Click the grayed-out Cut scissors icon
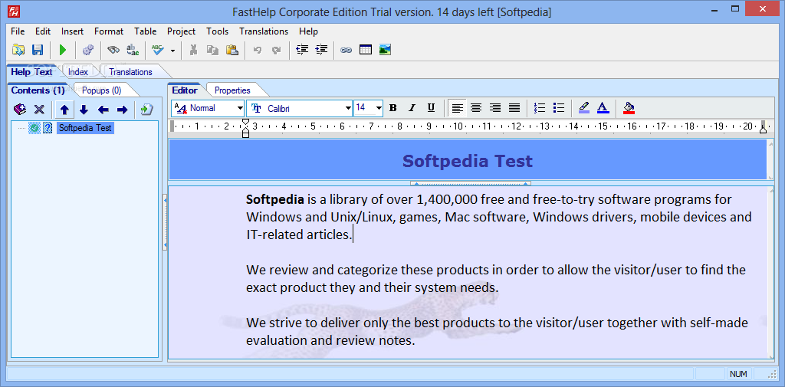Image resolution: width=785 pixels, height=387 pixels. (x=193, y=50)
